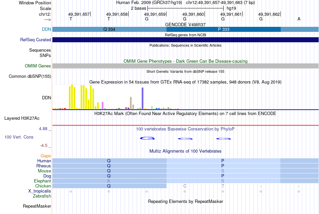Viewport: 319px width, 214px height.
Task: Click the 2 bases scale bar label
Action: point(138,8)
